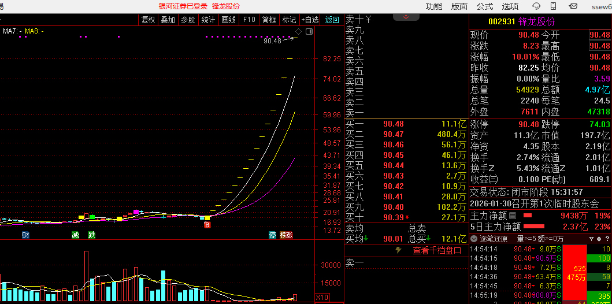Click the 跌 event marker below the chart
Viewport: 612px width, 304px height.
[x=92, y=235]
